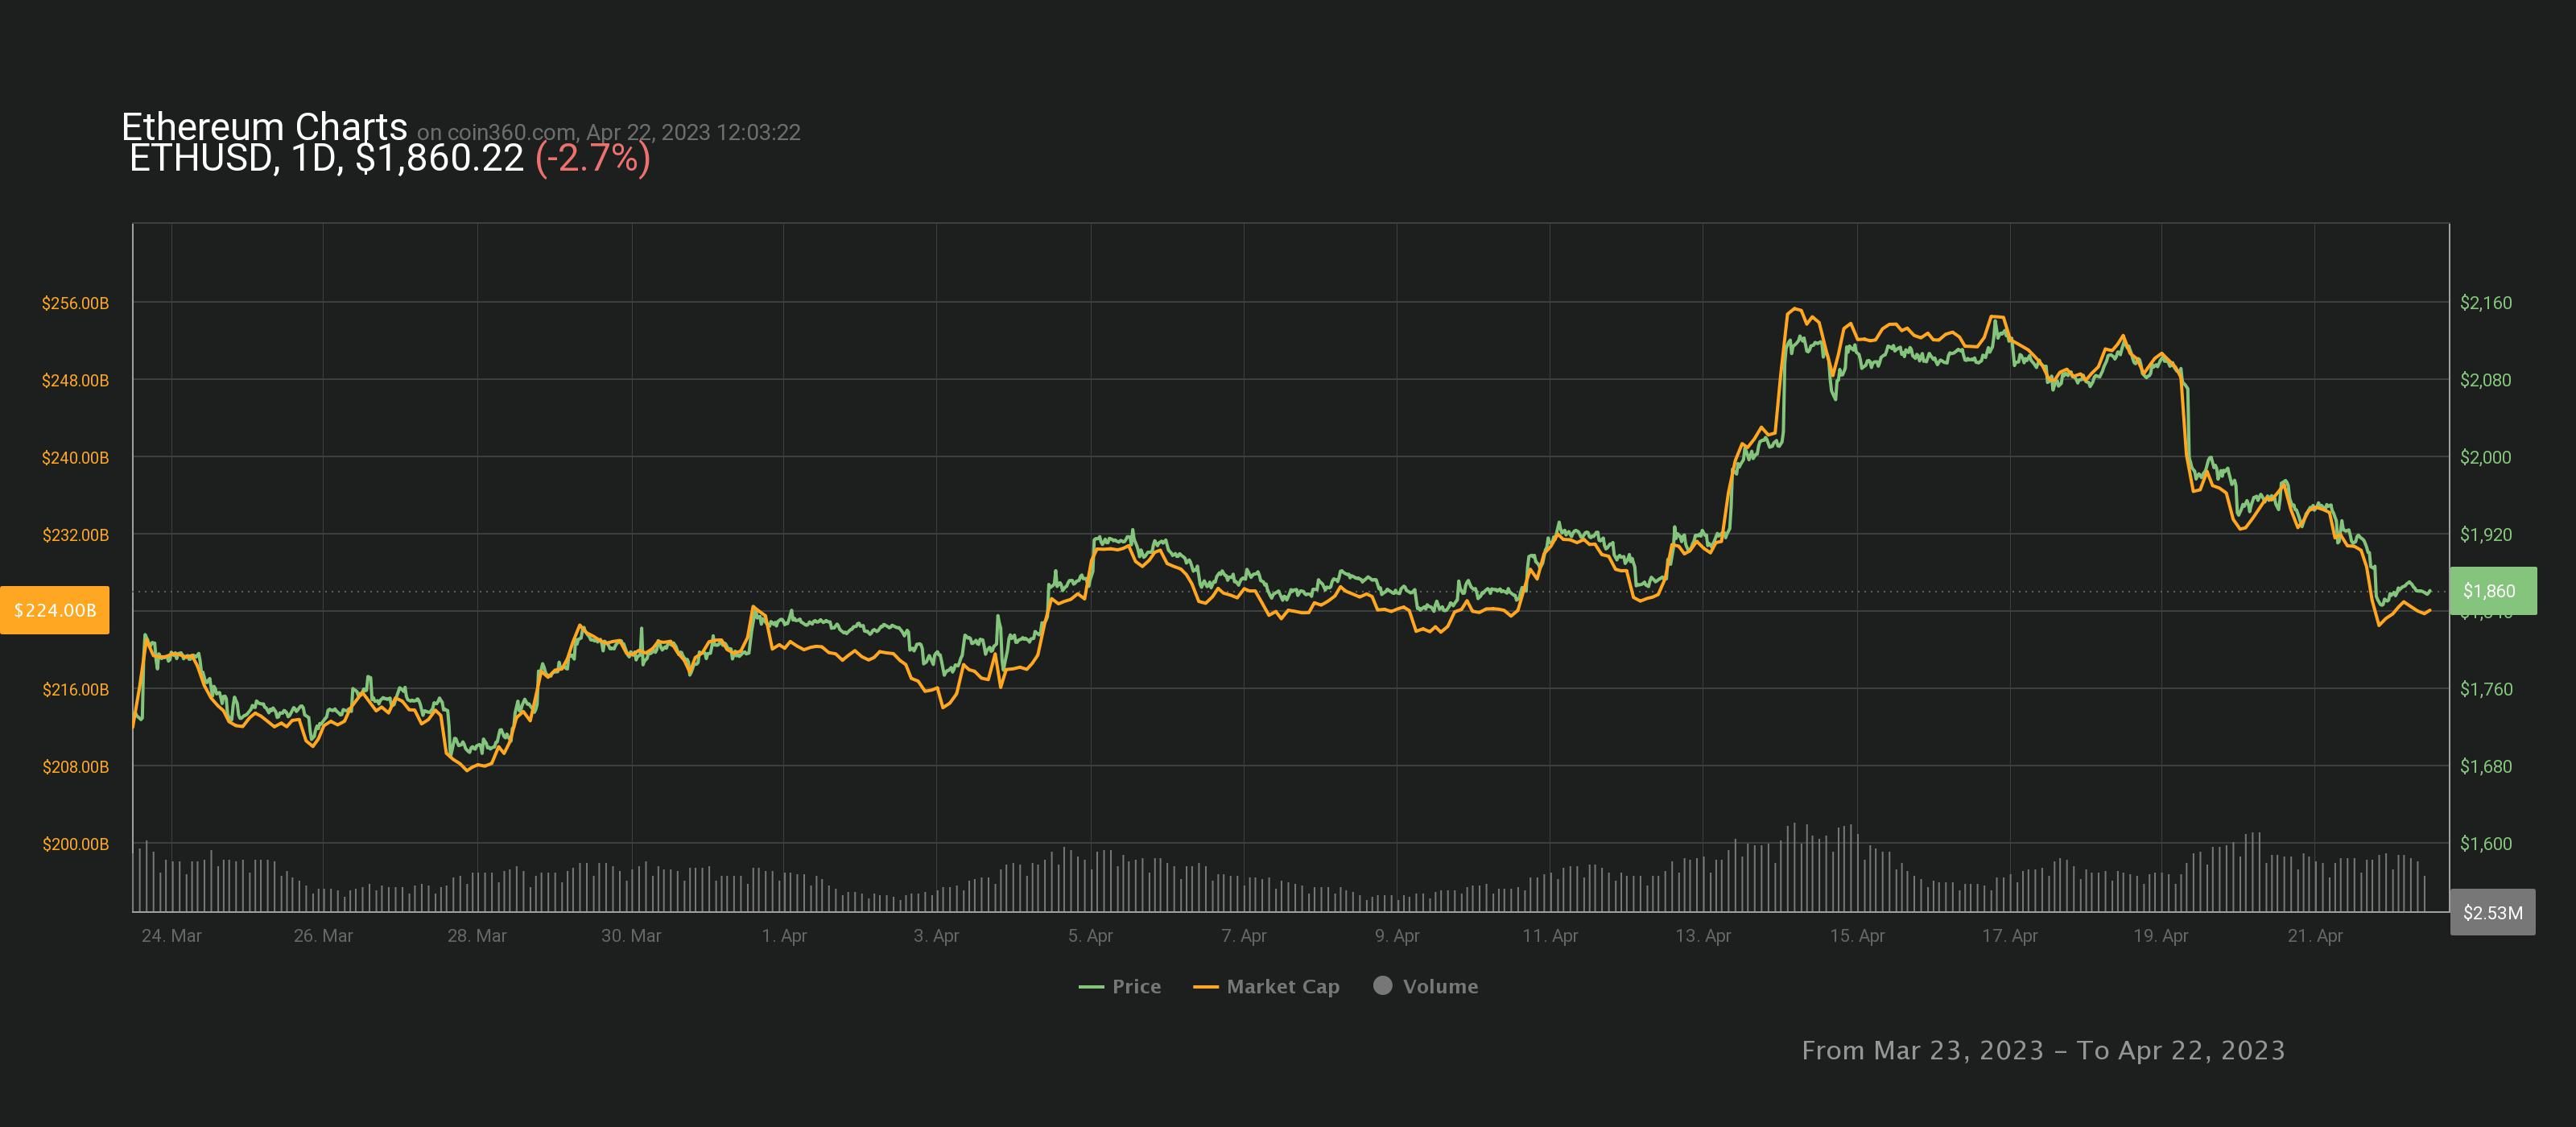Screen dimensions: 2576x1127
Task: Click the $2,080 price axis label
Action: tap(2486, 380)
